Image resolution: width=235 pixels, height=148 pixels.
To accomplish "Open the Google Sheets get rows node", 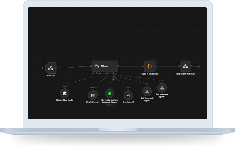I will tap(109, 93).
